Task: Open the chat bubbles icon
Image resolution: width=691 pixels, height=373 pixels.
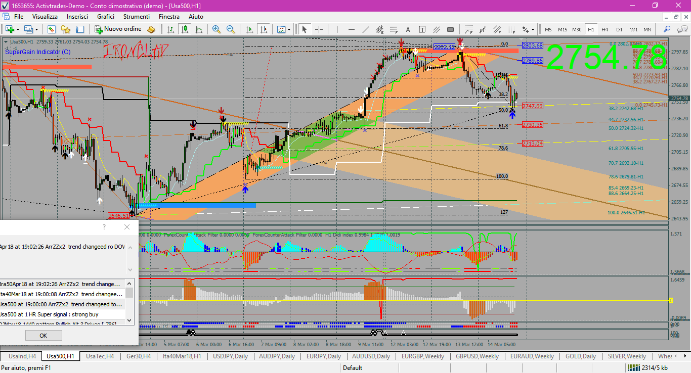Action: (681, 29)
